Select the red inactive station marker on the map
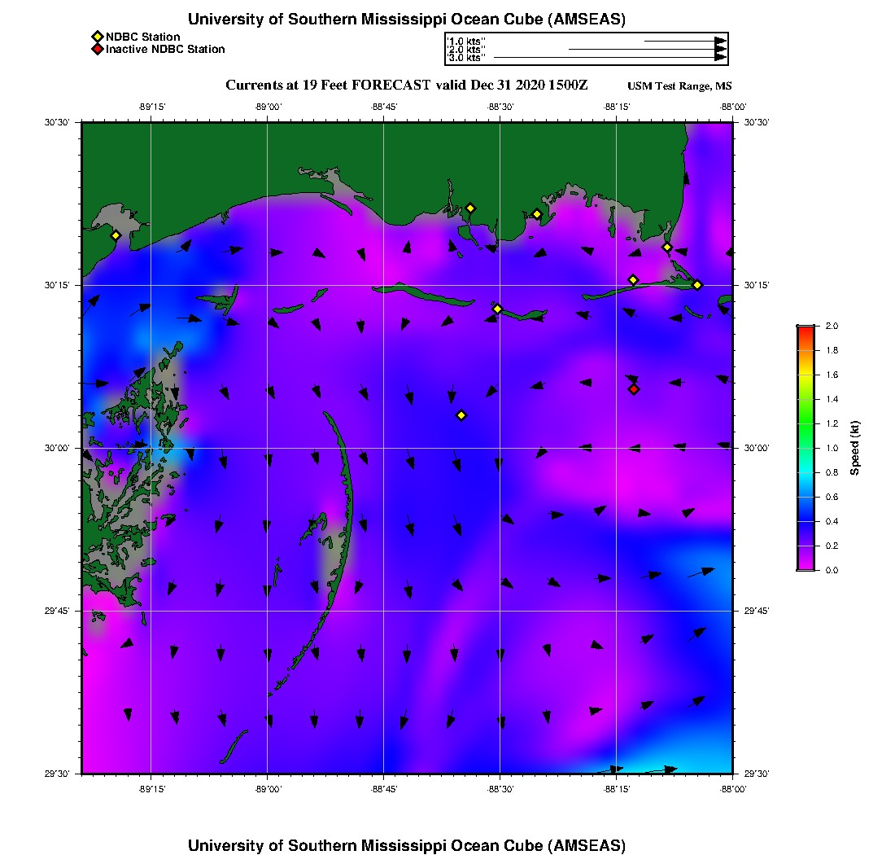895x855 pixels. click(x=634, y=389)
